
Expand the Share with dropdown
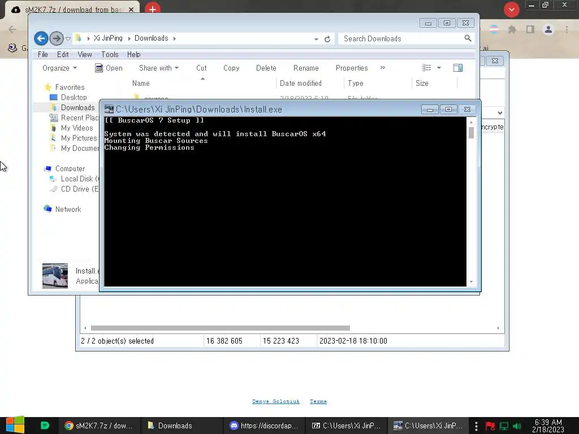(159, 68)
